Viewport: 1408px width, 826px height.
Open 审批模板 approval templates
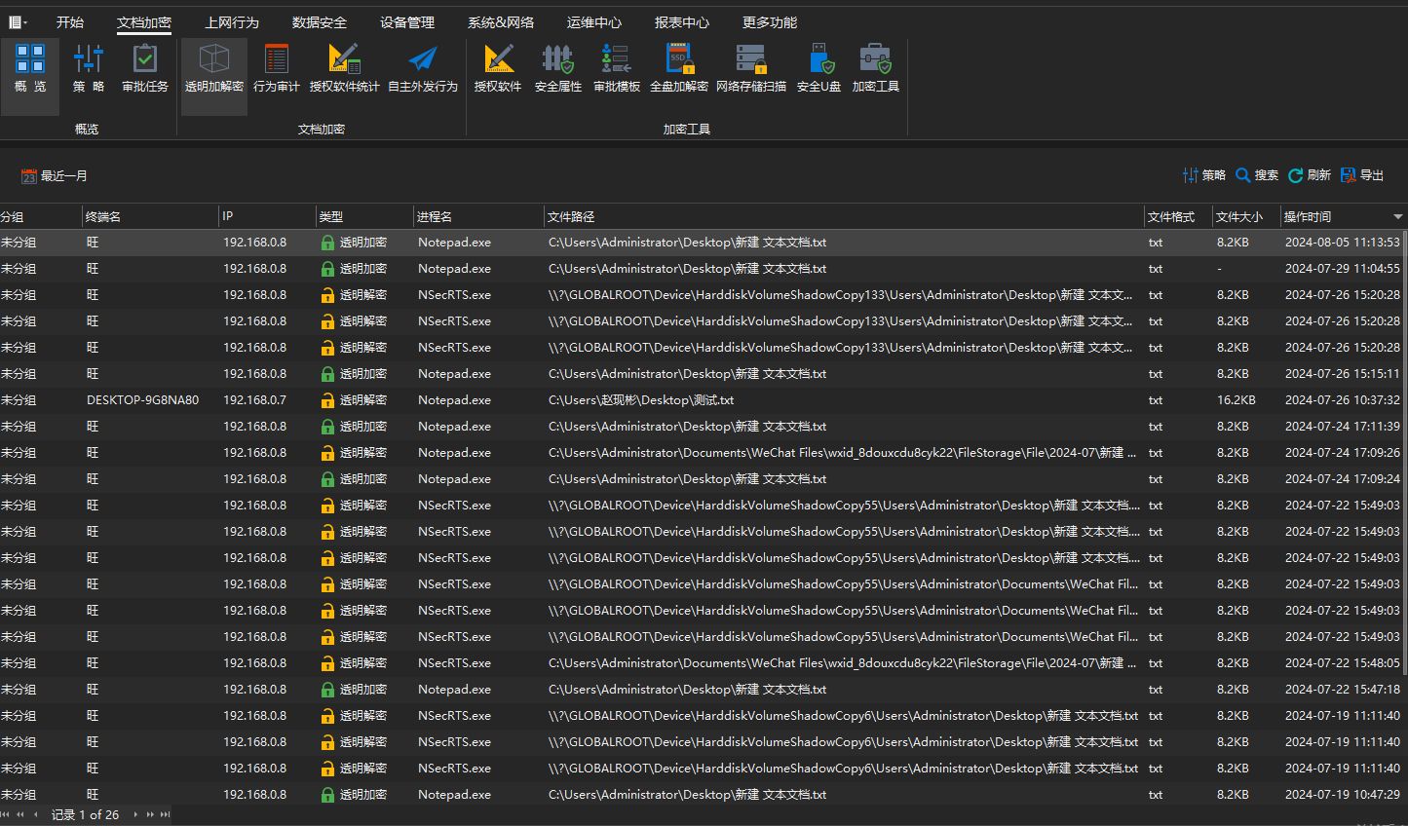click(x=617, y=68)
